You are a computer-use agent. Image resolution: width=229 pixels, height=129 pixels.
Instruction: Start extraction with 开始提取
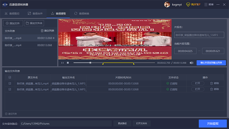click(213, 123)
